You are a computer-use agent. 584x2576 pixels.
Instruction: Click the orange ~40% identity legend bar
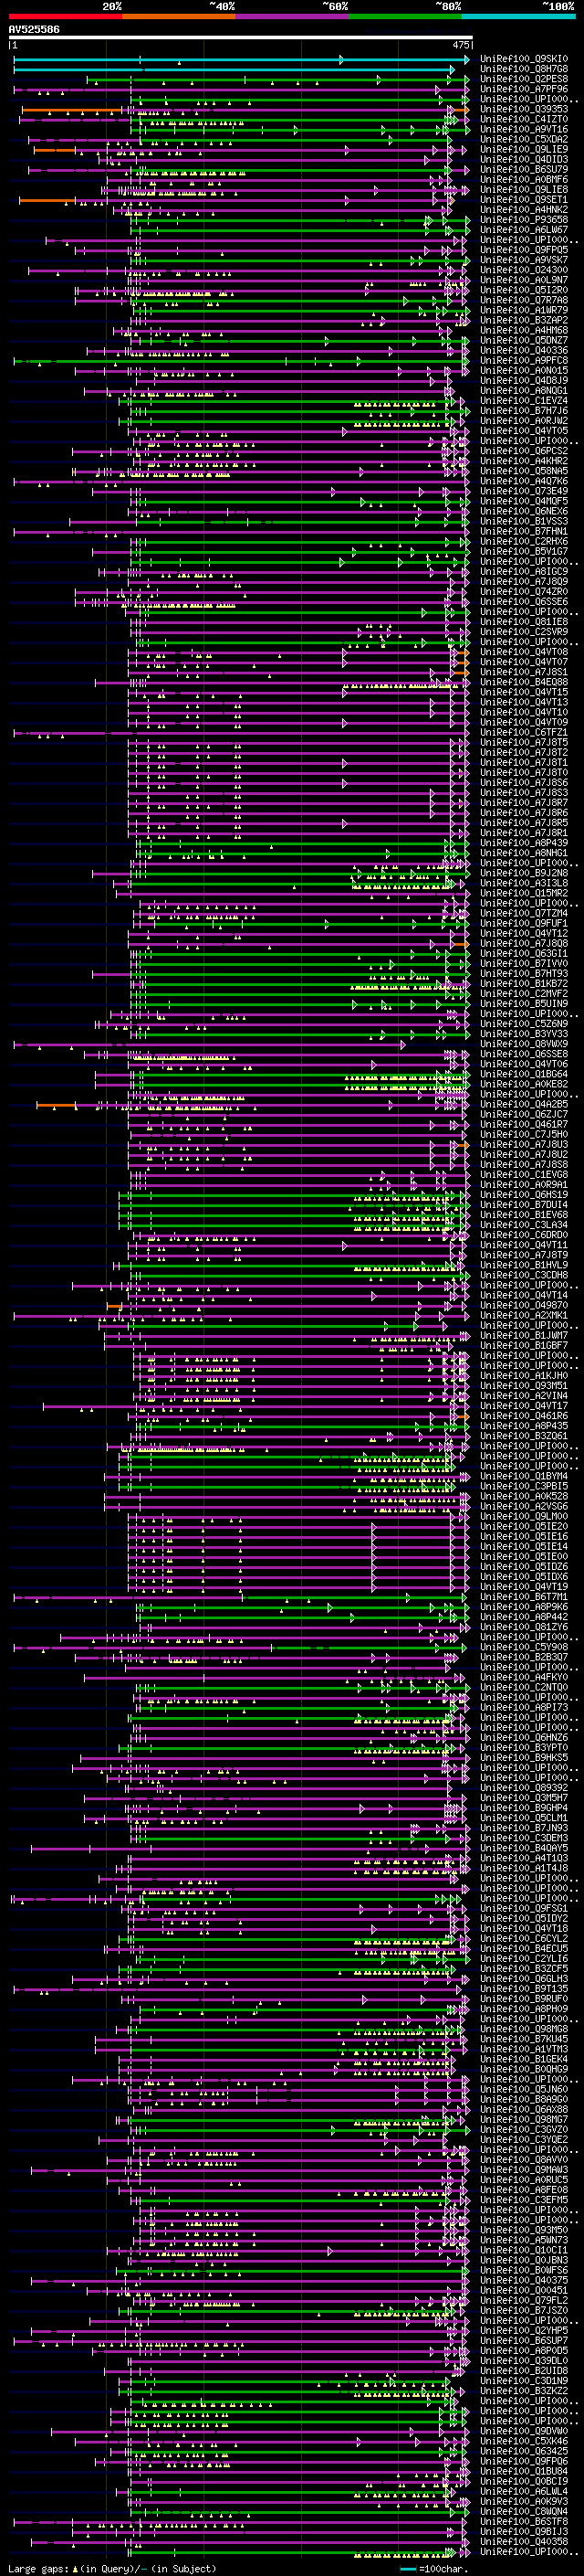tap(179, 16)
